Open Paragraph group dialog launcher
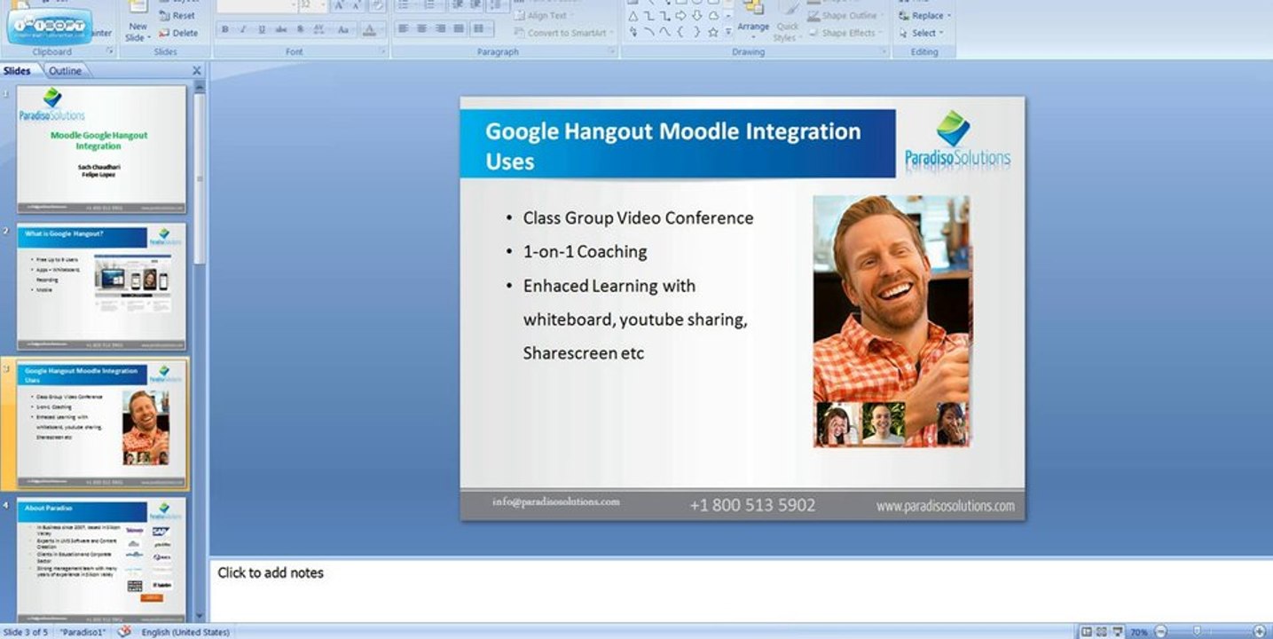 pos(612,52)
